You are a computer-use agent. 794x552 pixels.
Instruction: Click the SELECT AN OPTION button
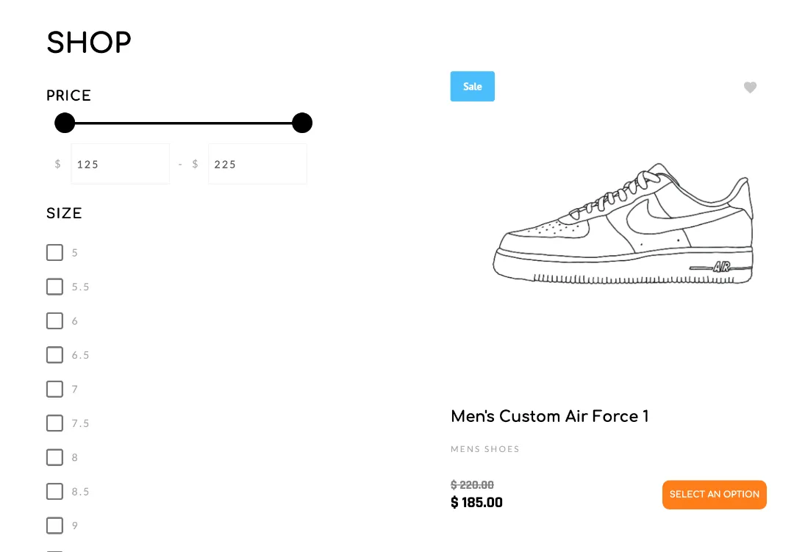(714, 495)
